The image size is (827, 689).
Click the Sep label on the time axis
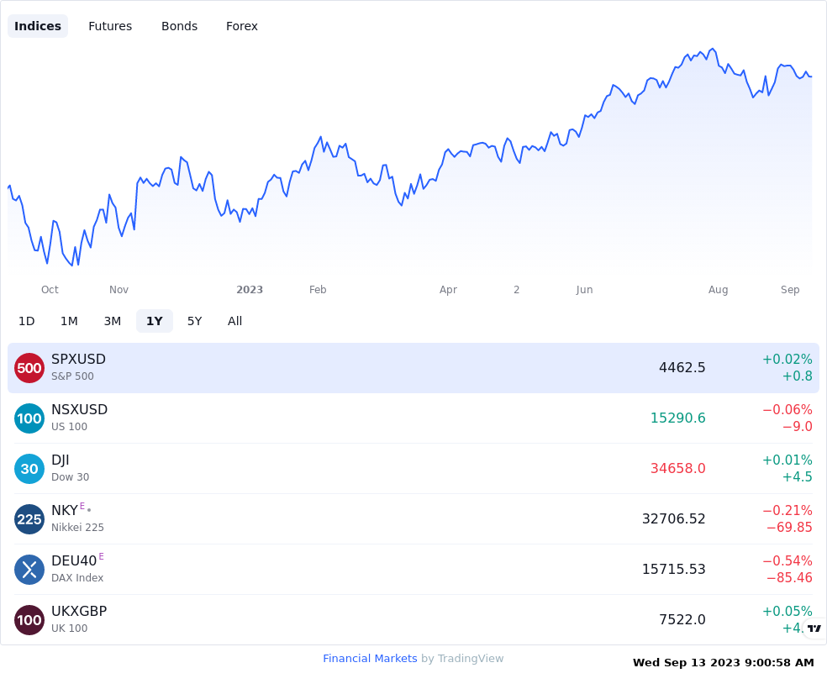pos(790,289)
